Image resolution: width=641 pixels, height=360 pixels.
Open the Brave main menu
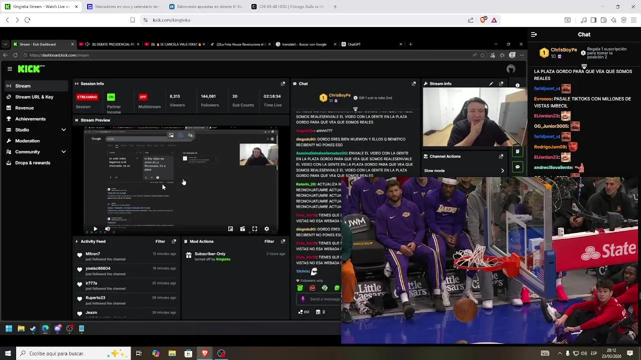(633, 20)
